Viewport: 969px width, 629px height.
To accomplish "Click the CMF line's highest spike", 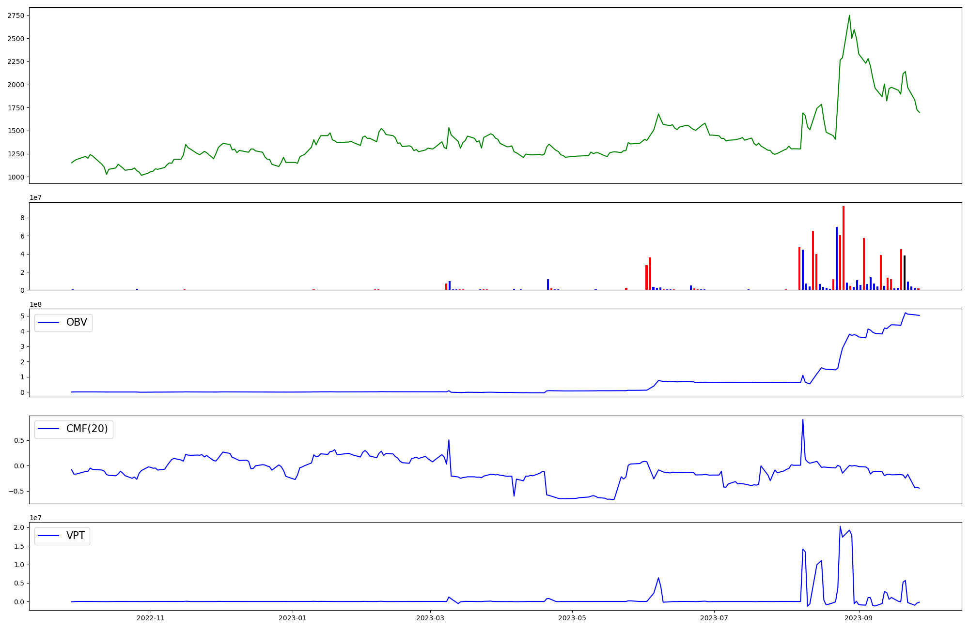I will 802,420.
